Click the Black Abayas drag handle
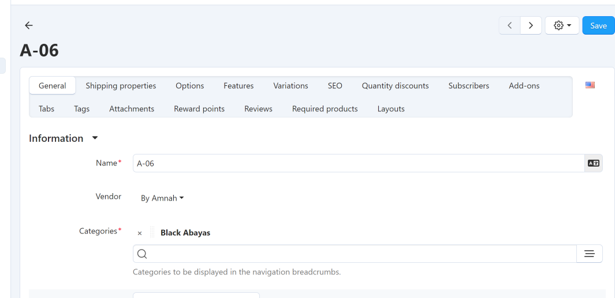This screenshot has height=298, width=615. click(x=152, y=232)
